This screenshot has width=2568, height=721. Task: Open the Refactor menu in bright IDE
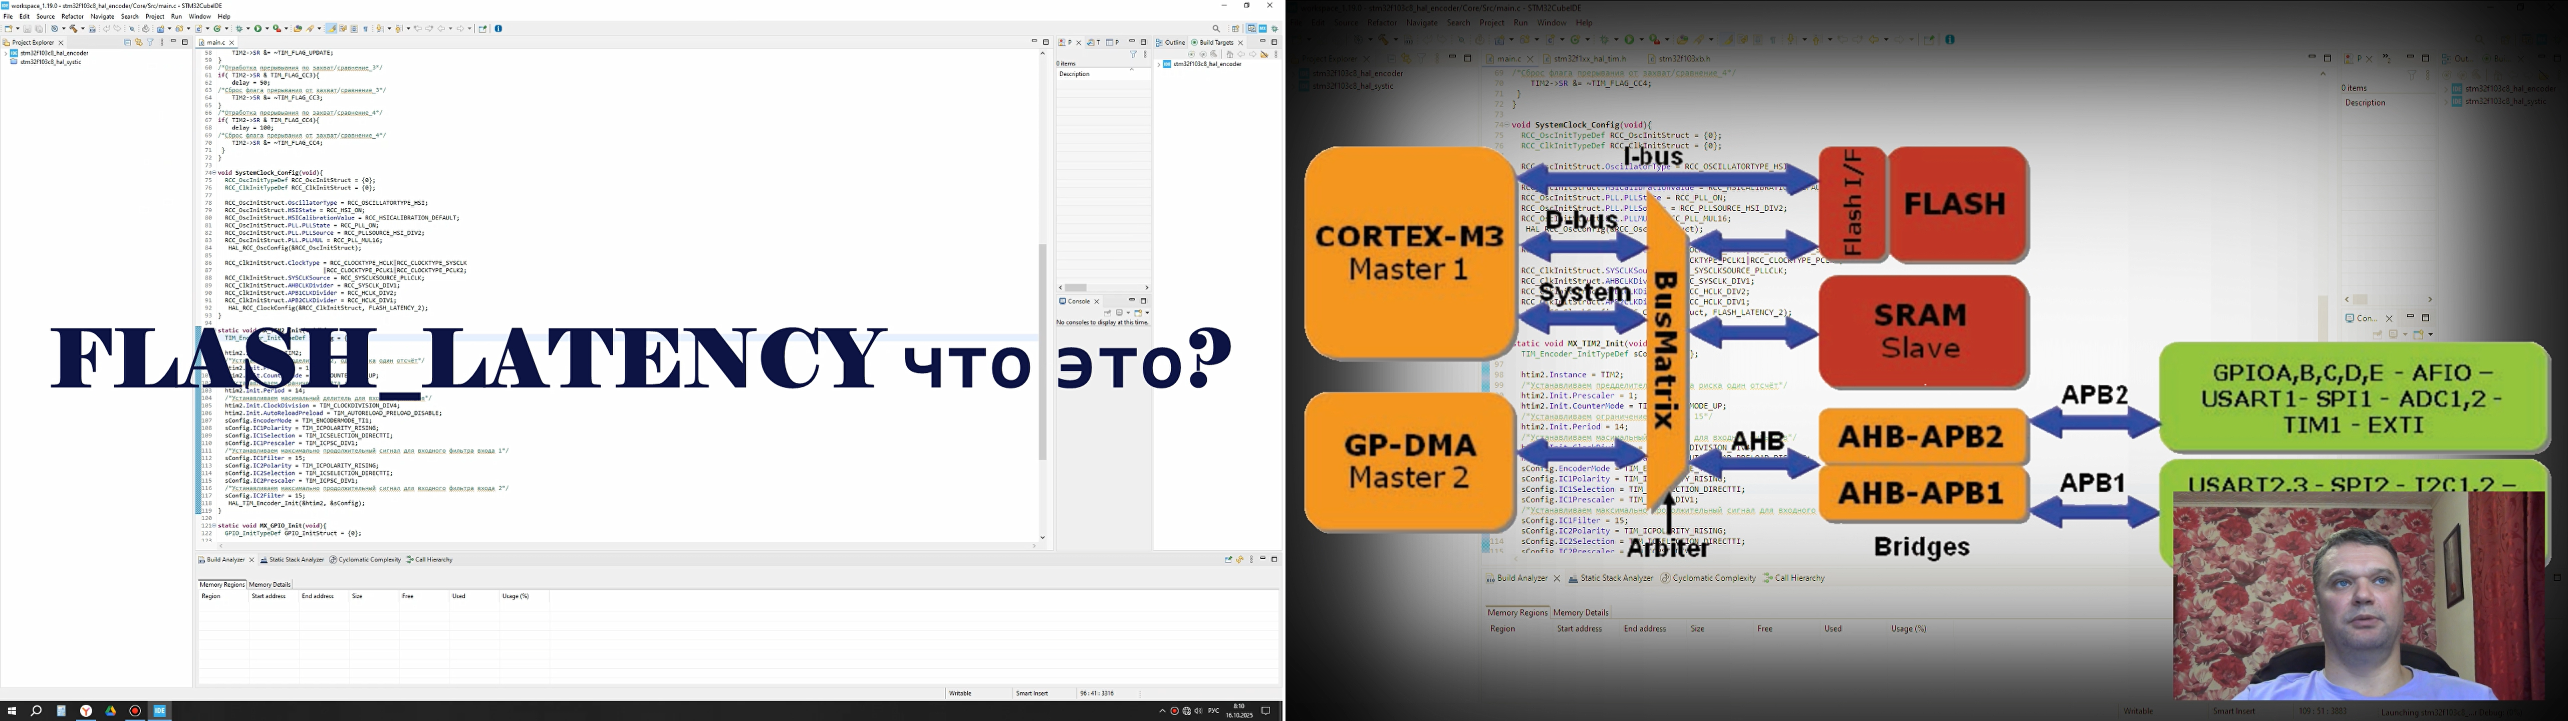[73, 17]
